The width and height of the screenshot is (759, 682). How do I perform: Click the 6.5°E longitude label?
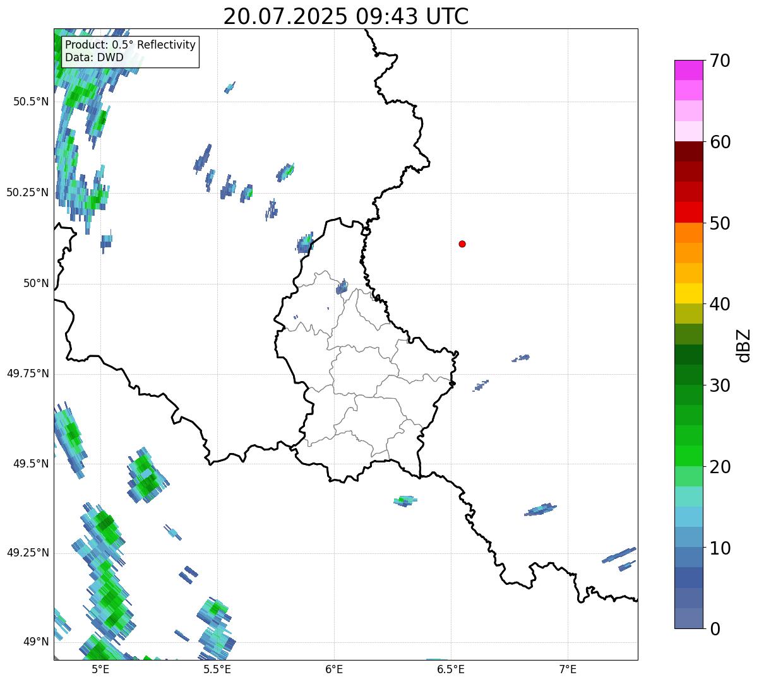coord(451,669)
